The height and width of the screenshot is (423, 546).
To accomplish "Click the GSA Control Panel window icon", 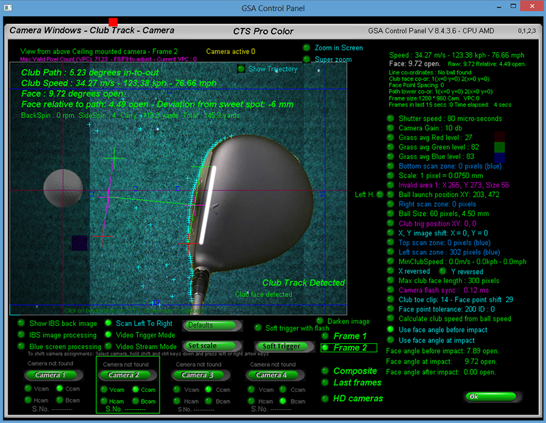I will pyautogui.click(x=8, y=7).
